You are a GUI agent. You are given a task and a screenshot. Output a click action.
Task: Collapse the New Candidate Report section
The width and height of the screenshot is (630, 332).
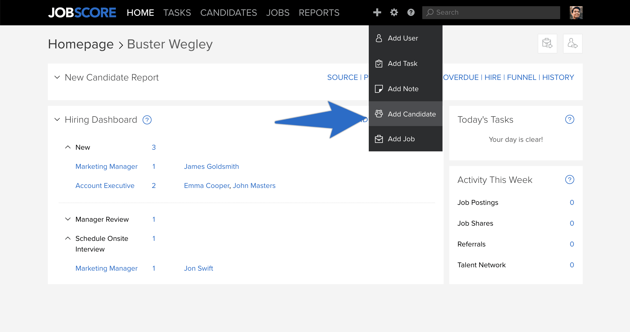pos(57,77)
